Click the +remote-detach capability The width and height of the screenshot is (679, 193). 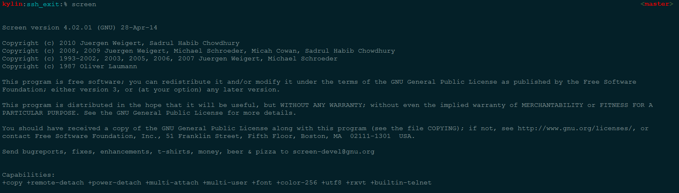(55, 182)
